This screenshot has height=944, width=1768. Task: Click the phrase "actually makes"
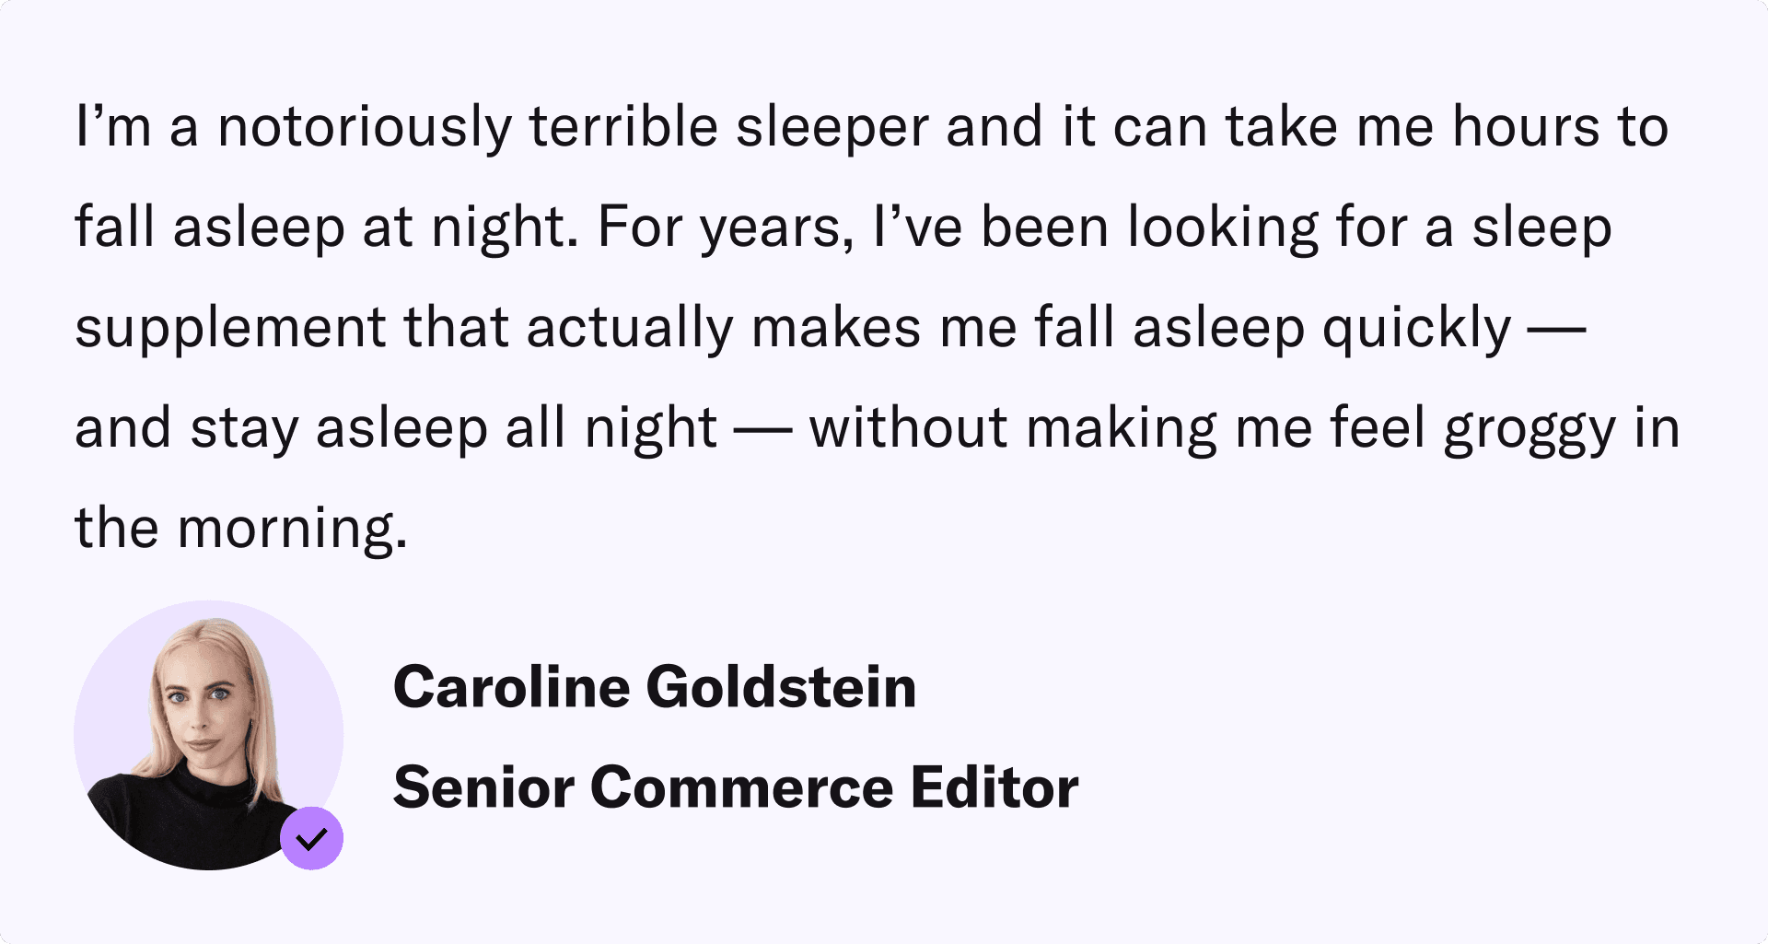[723, 328]
